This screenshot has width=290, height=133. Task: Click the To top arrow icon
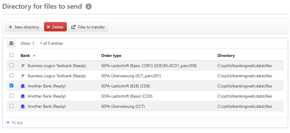pyautogui.click(x=8, y=123)
